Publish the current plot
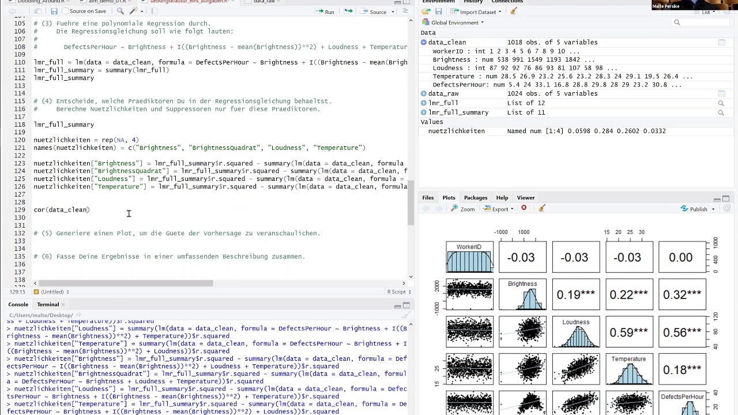Screen dimensions: 738x415 [694, 209]
